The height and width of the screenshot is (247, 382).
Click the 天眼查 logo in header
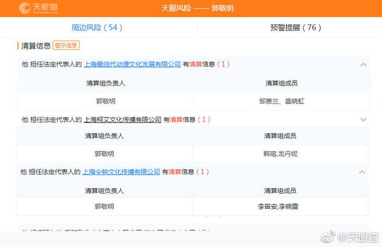point(38,8)
